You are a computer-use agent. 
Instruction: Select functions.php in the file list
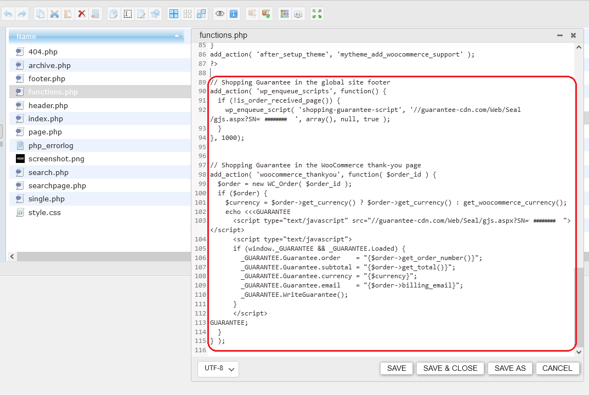coord(100,92)
